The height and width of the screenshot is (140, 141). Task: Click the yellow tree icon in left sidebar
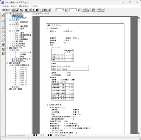[3, 49]
